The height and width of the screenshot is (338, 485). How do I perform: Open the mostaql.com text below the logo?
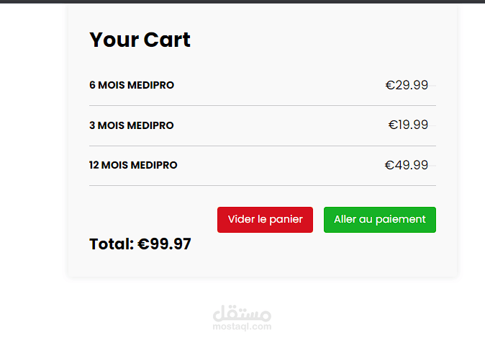242,326
